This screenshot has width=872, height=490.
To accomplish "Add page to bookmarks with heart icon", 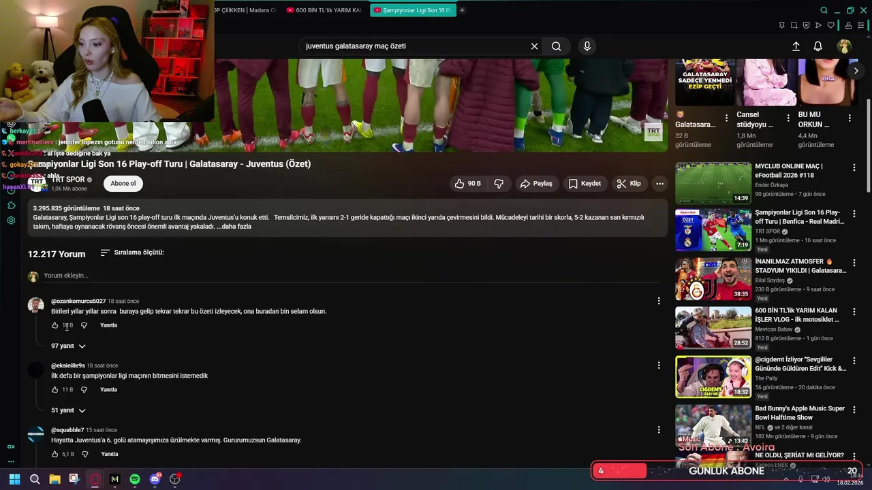I will click(x=830, y=25).
